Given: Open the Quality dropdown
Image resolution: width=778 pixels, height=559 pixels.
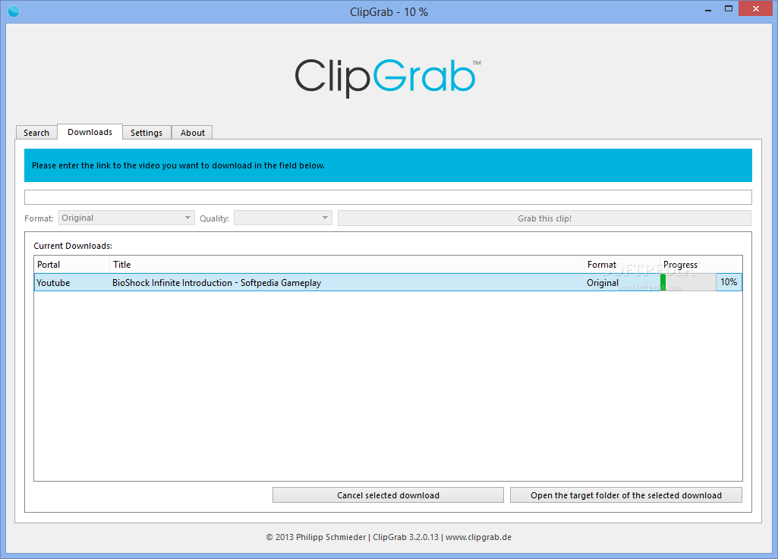Looking at the screenshot, I should tap(283, 218).
